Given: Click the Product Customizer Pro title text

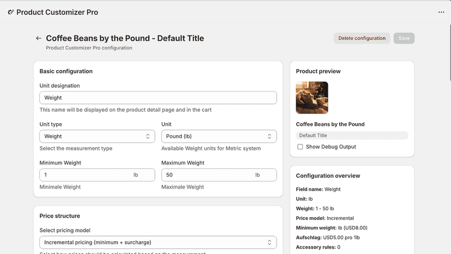Looking at the screenshot, I should tap(57, 12).
